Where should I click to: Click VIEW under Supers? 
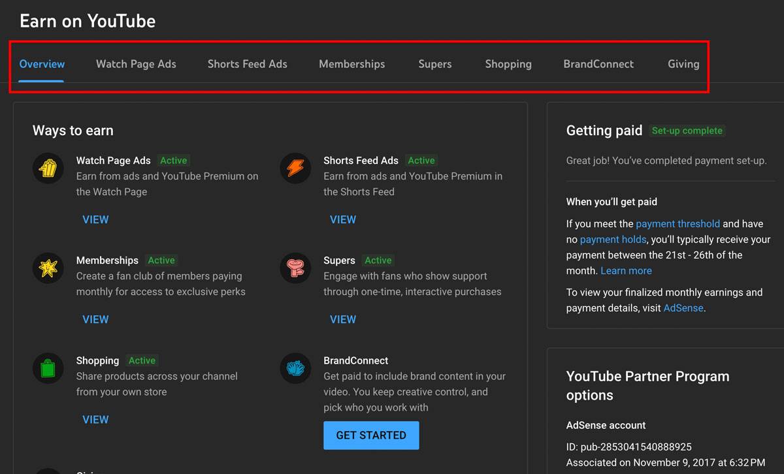pyautogui.click(x=343, y=319)
